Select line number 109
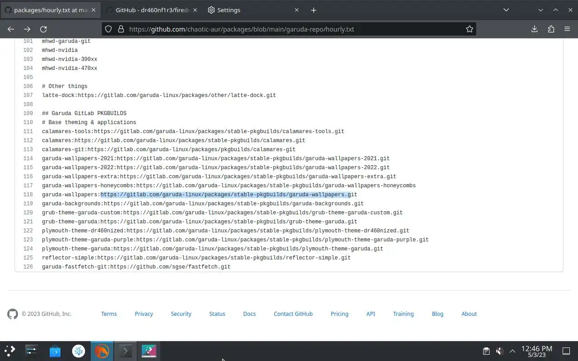The height and width of the screenshot is (361, 578). 28,113
